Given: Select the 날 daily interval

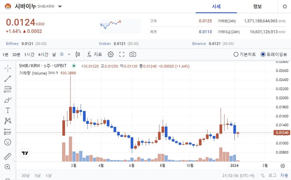Looking at the screenshot, I should pos(54,55).
